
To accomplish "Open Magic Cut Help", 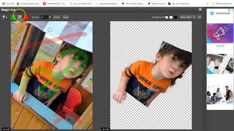I will click(x=66, y=17).
